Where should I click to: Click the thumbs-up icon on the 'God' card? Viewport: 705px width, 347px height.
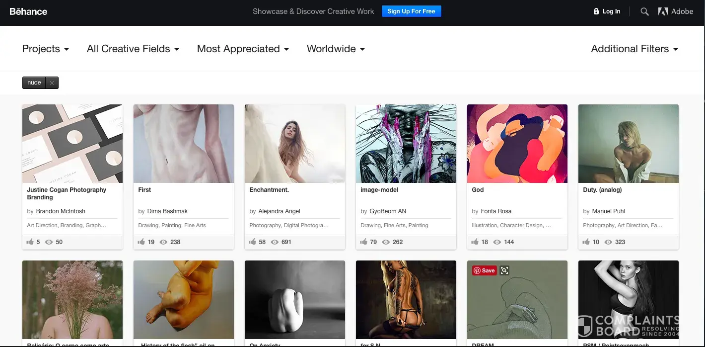pyautogui.click(x=475, y=242)
